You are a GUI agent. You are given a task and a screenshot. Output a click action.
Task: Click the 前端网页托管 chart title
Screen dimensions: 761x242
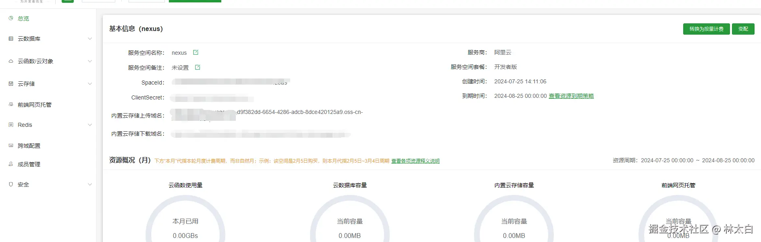(678, 185)
